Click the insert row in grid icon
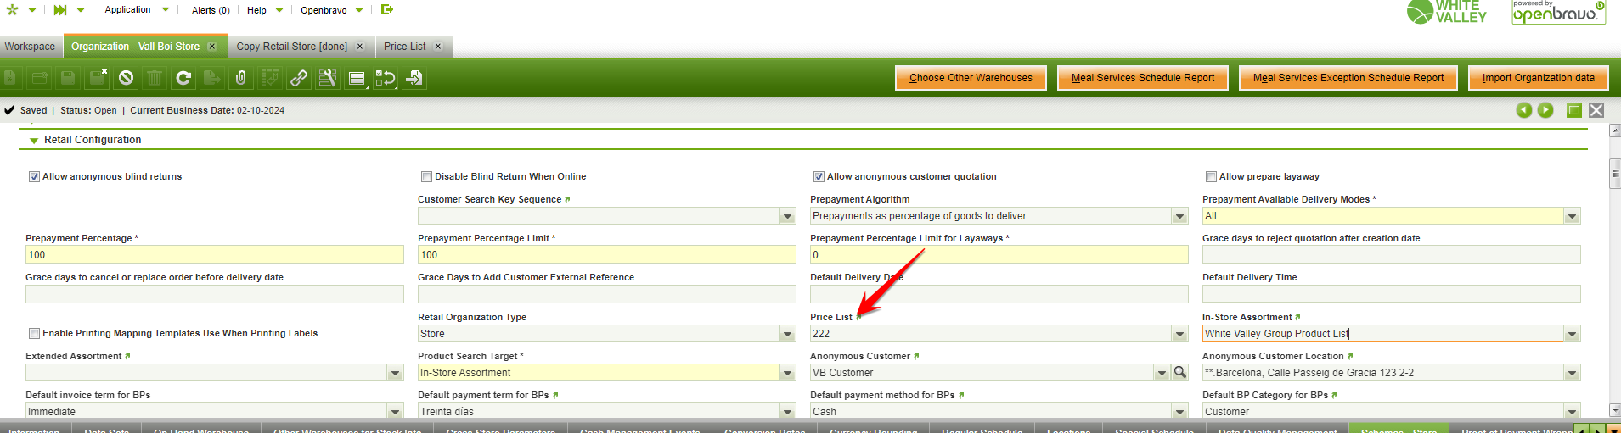This screenshot has height=433, width=1621. [x=39, y=78]
